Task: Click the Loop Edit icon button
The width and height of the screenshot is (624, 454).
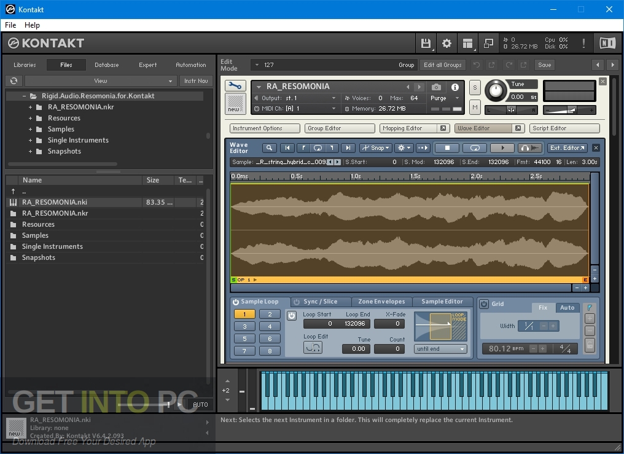Action: (x=313, y=347)
